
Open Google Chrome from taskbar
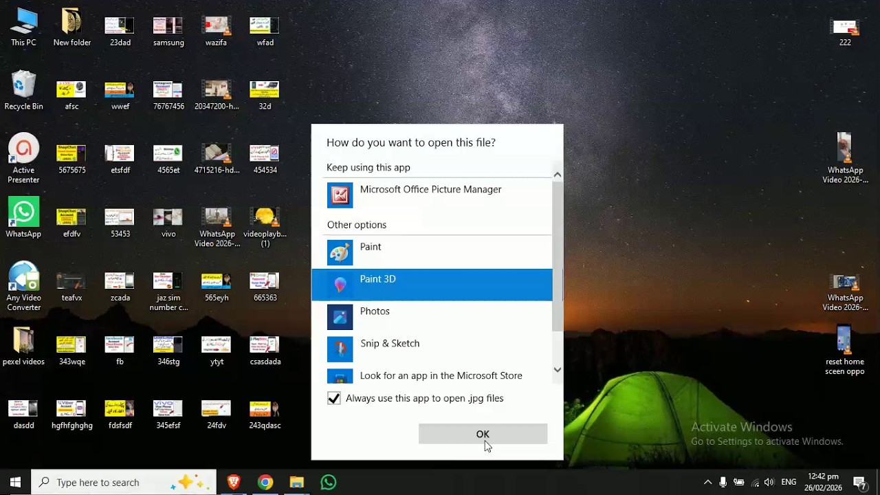(265, 482)
